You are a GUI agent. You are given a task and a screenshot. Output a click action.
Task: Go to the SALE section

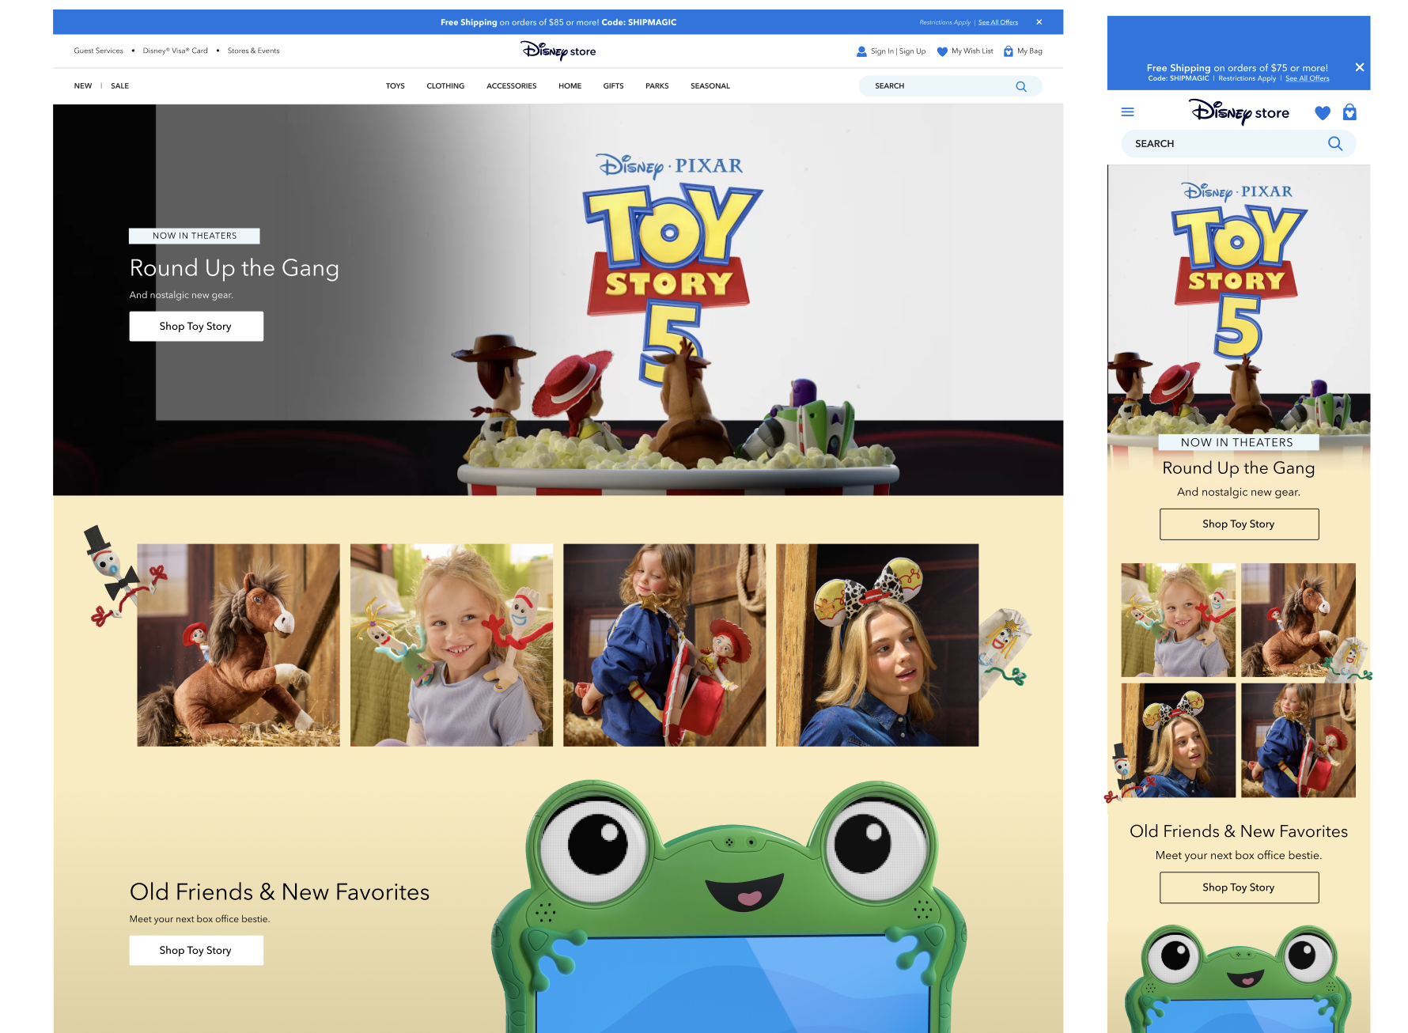[x=120, y=86]
